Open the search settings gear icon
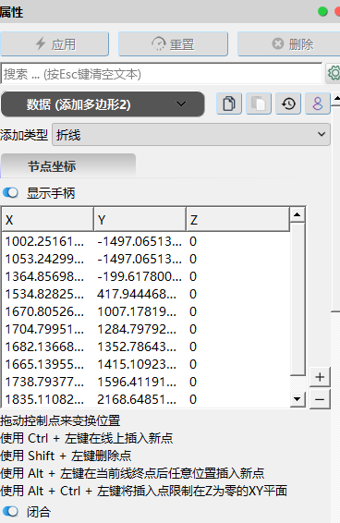This screenshot has width=340, height=523. (333, 73)
